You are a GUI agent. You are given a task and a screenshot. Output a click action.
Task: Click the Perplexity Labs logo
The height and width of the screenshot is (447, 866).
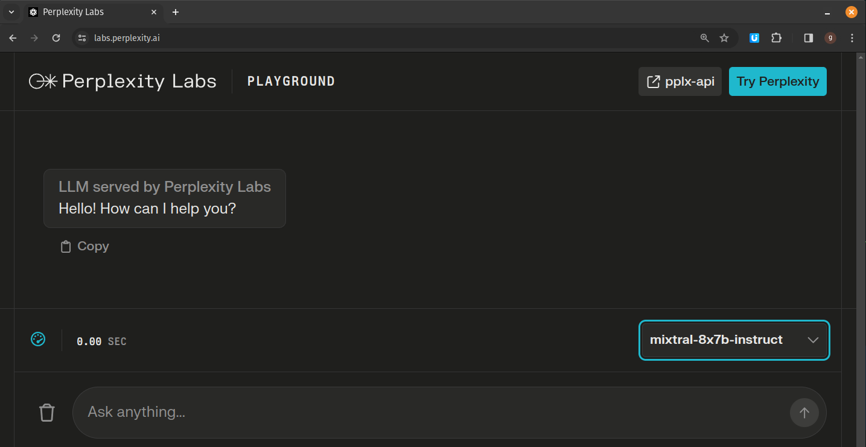coord(123,81)
